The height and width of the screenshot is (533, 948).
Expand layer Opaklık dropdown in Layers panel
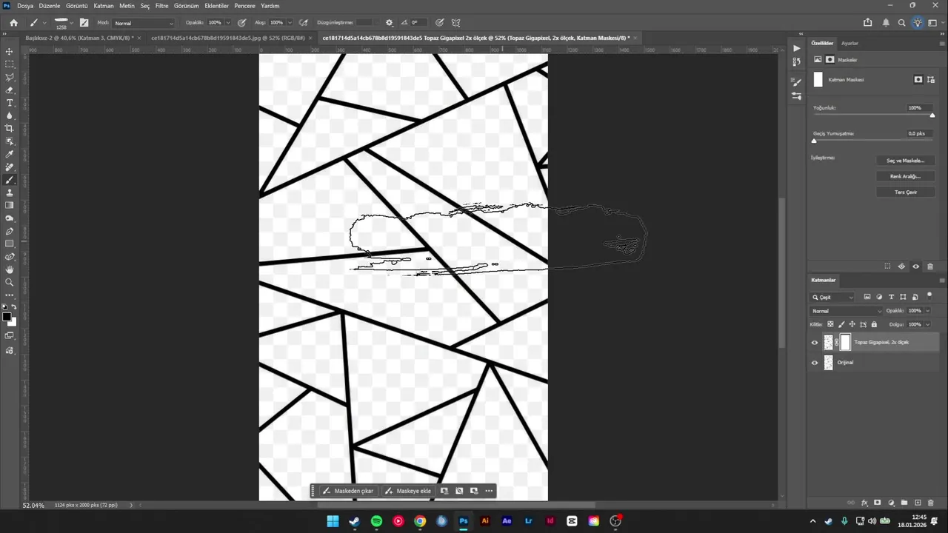tap(927, 311)
